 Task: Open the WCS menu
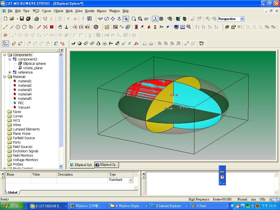click(x=36, y=11)
